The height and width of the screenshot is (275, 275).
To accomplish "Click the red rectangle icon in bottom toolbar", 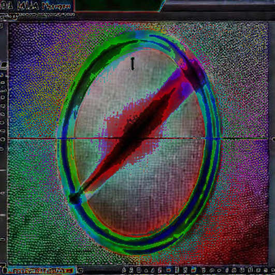I will (x=168, y=270).
